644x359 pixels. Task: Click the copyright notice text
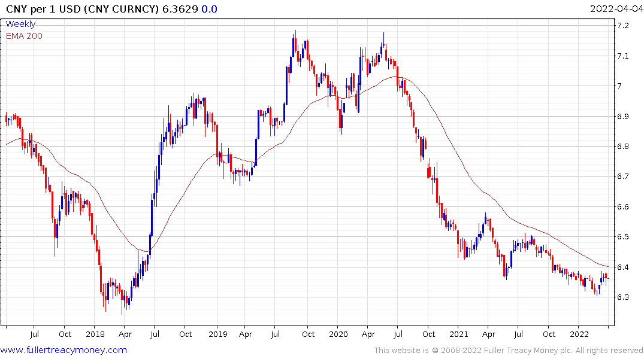(509, 351)
